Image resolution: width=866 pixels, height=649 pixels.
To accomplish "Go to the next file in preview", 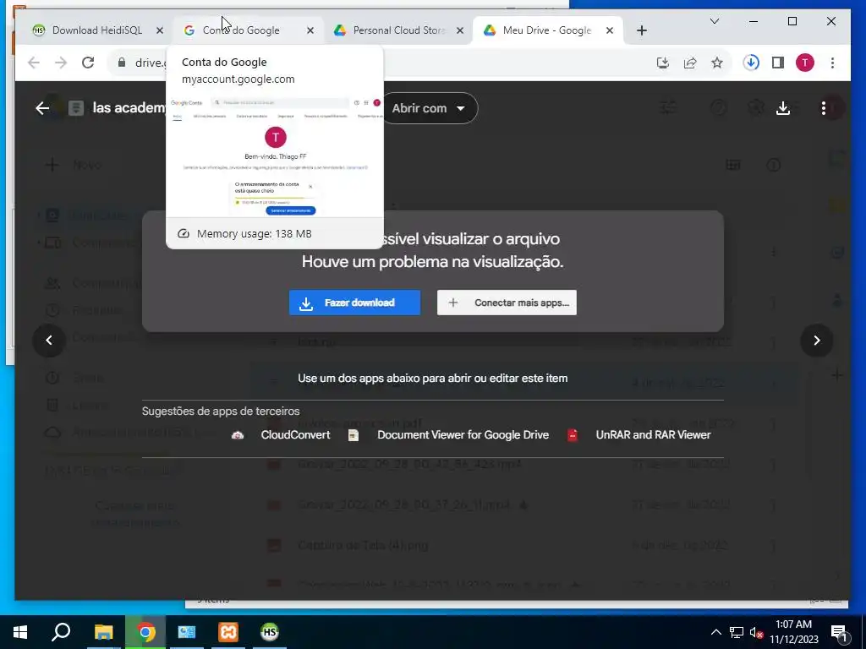I will pos(816,341).
